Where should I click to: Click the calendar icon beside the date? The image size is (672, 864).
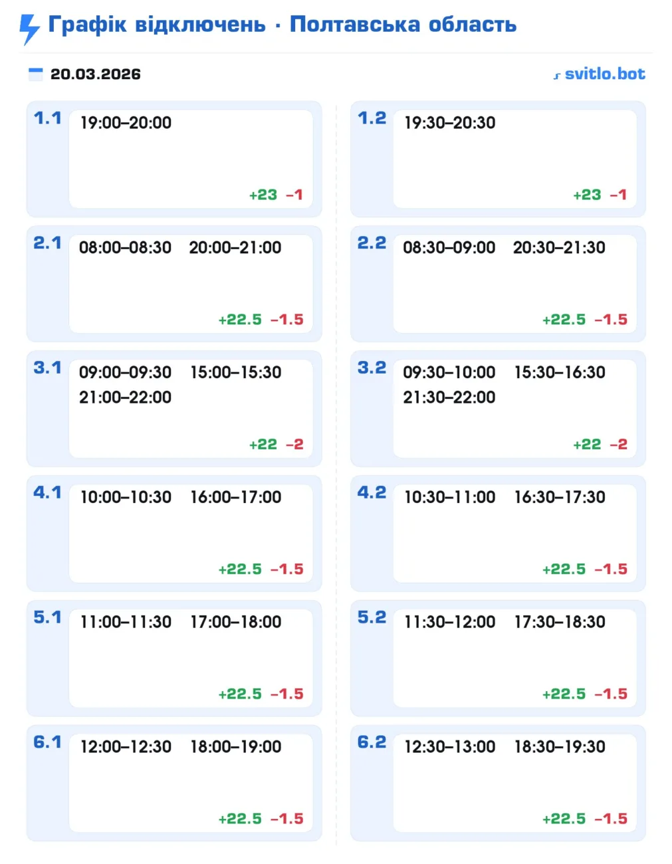tap(35, 74)
